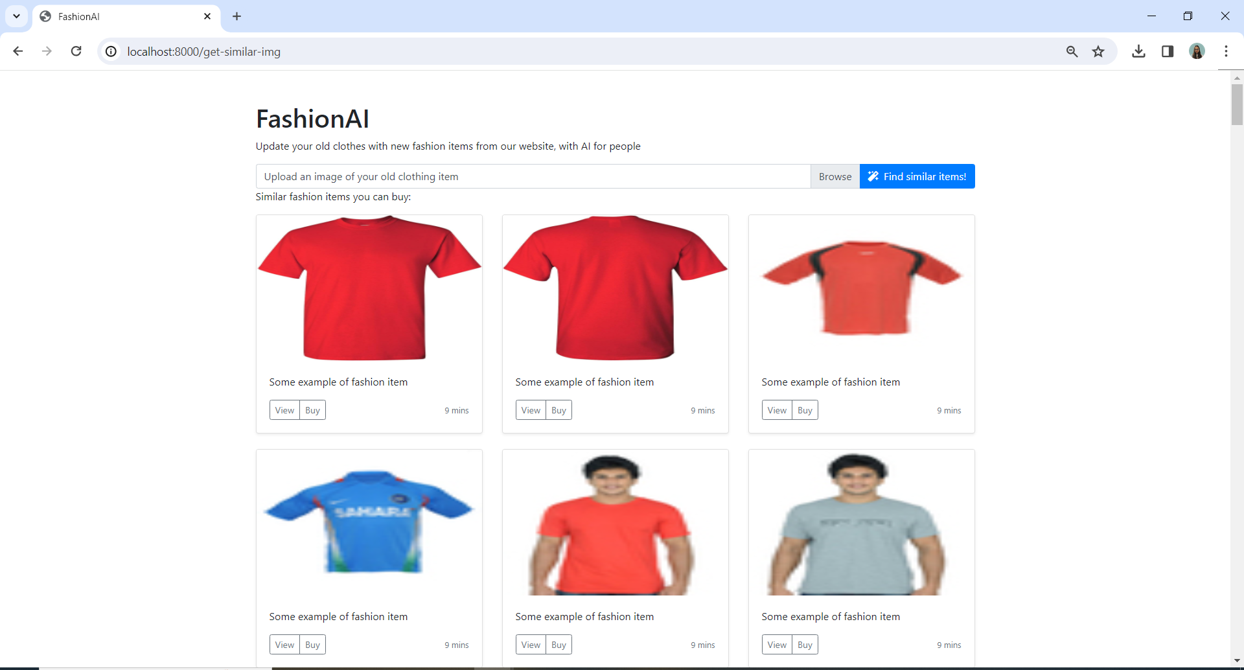
Task: Click the blue Sahara jersey image
Action: point(369,523)
